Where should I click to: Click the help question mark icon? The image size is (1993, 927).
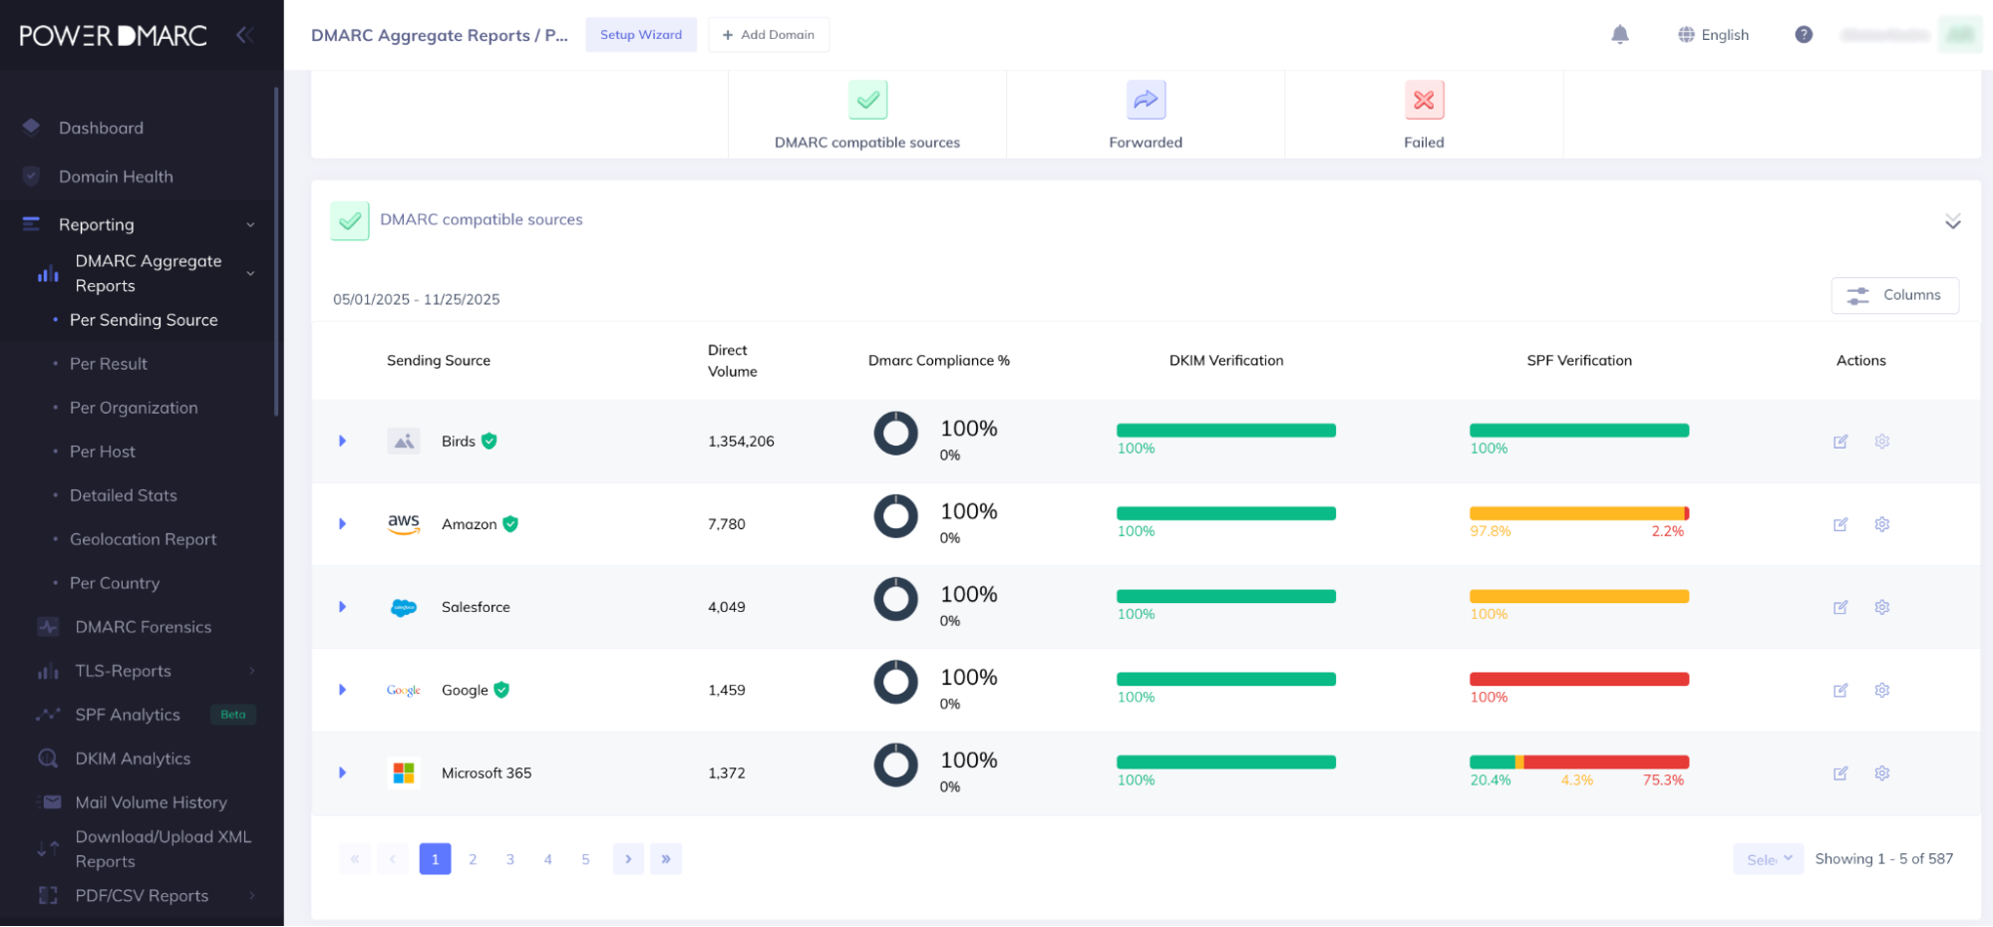(x=1804, y=35)
